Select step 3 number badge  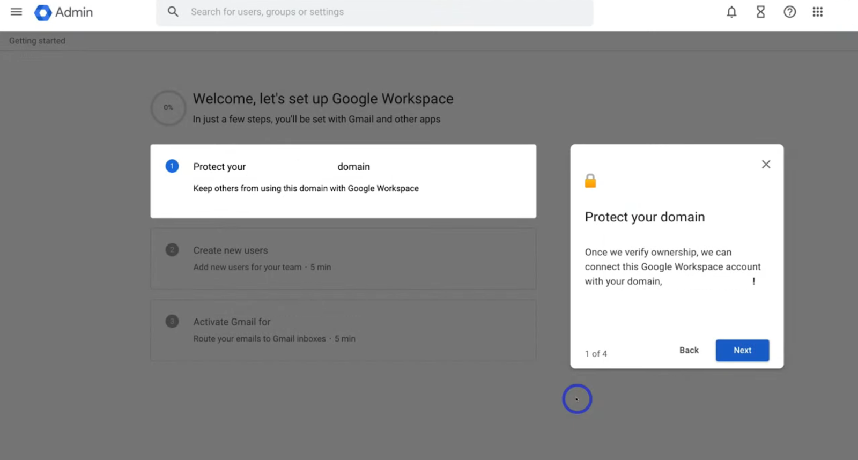(x=172, y=321)
